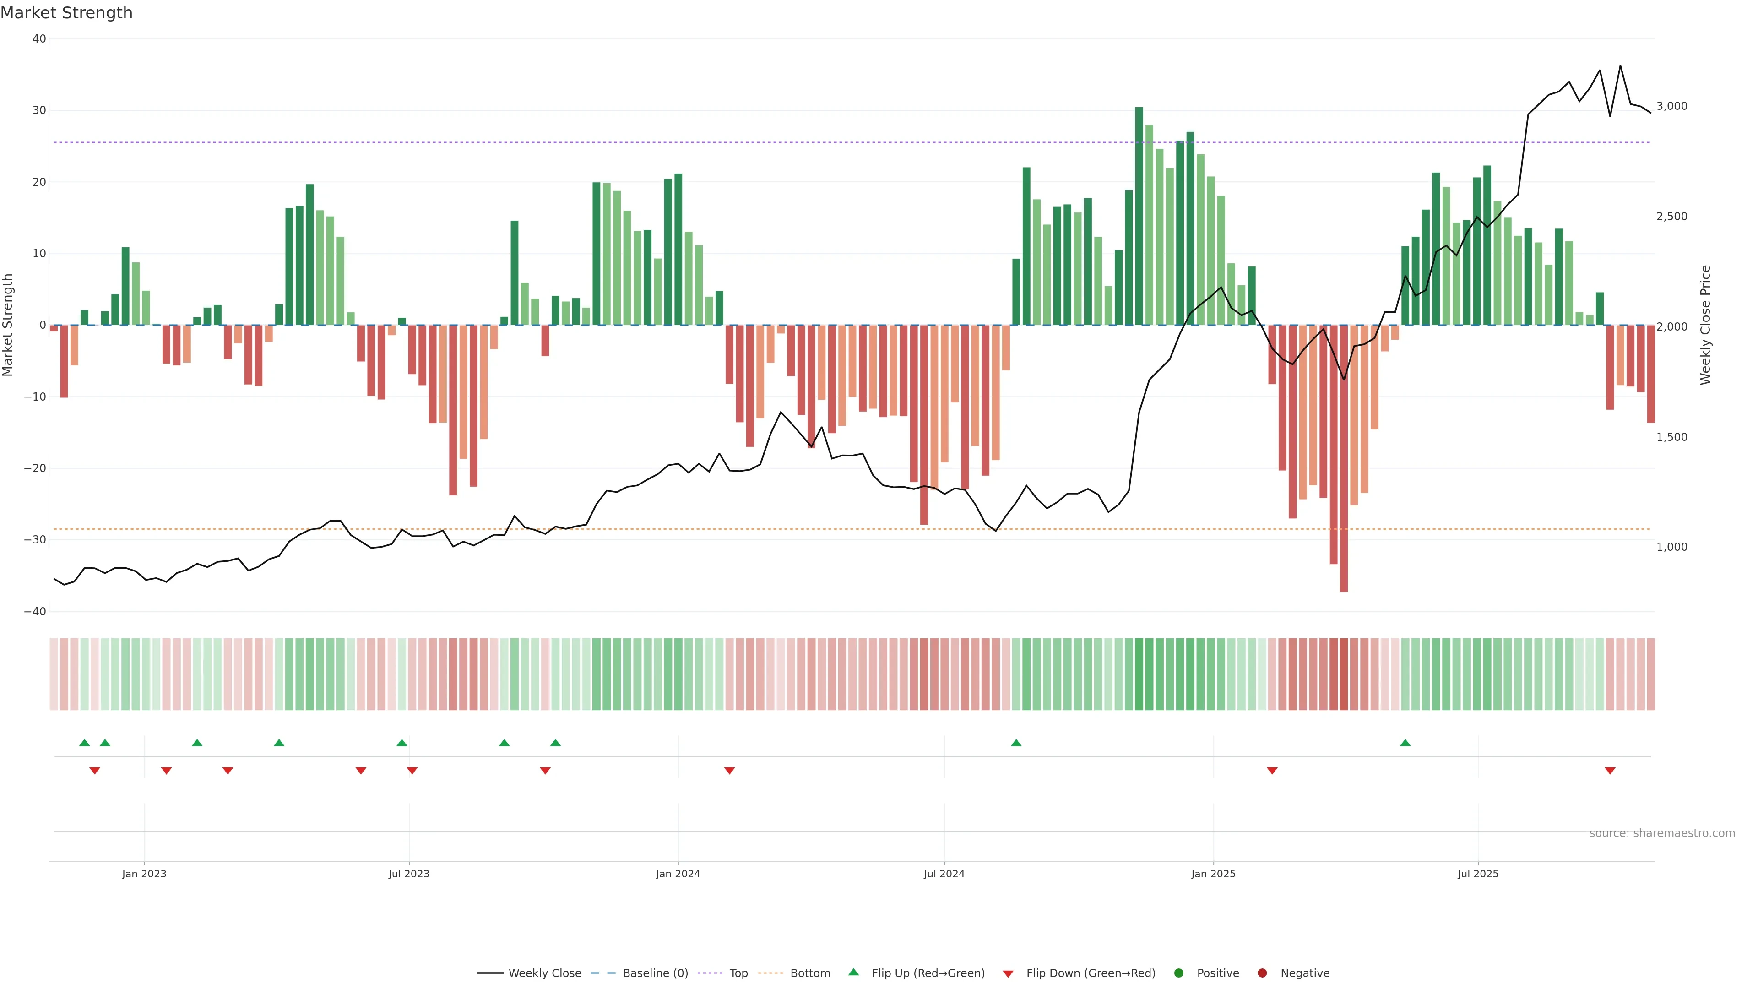The width and height of the screenshot is (1758, 989).
Task: Click the Jan 2024 x-axis label
Action: pyautogui.click(x=678, y=874)
